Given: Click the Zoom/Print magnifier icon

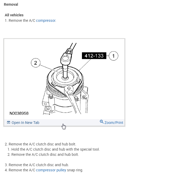Looking at the screenshot, I should click(x=102, y=122).
